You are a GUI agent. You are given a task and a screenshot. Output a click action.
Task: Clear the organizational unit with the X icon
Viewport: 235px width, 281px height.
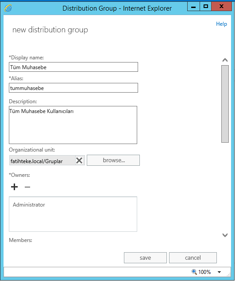(x=79, y=160)
